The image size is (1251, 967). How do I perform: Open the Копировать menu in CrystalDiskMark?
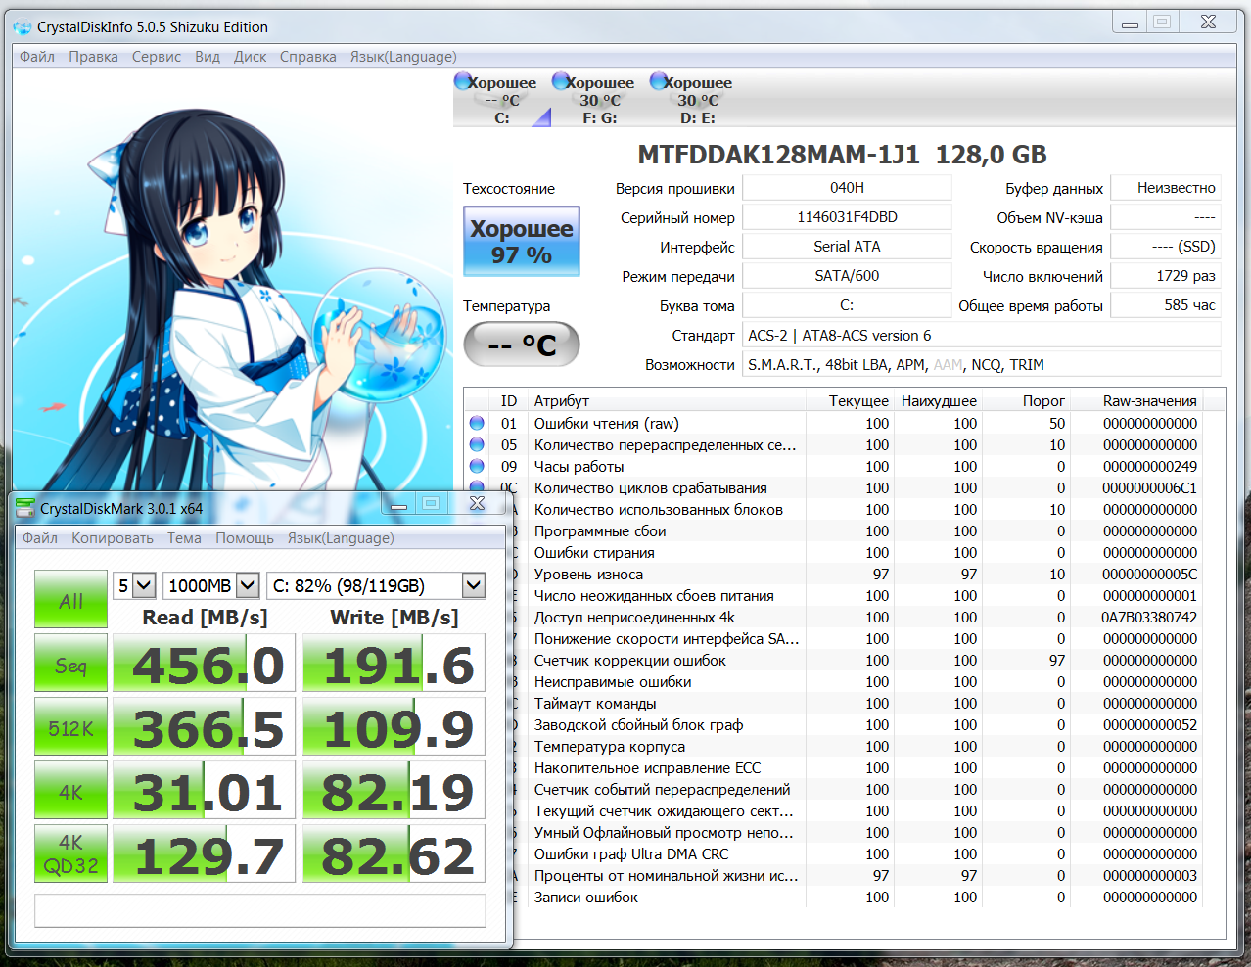point(113,538)
